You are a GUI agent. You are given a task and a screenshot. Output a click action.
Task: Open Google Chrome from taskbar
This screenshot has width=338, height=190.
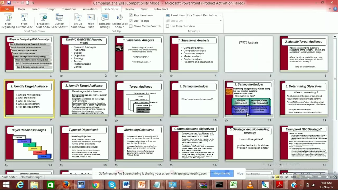pos(96,184)
